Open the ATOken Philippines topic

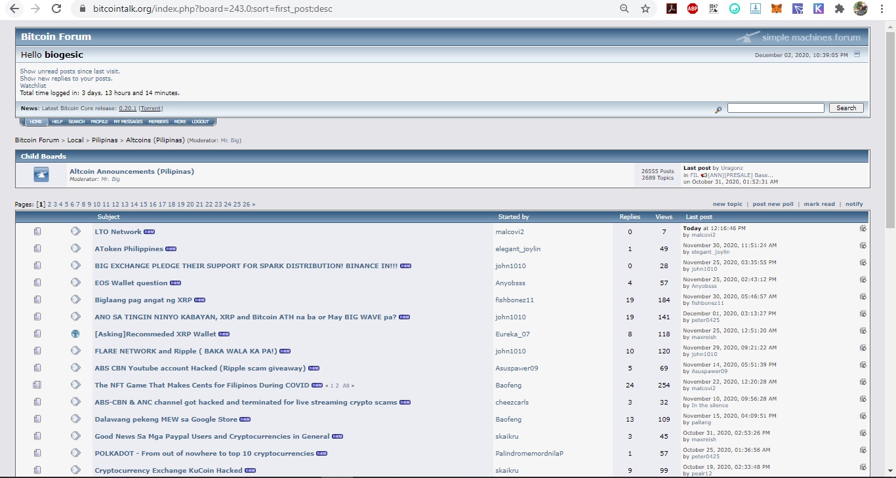(x=129, y=249)
